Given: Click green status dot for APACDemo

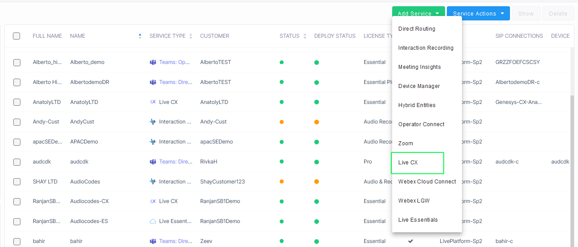Looking at the screenshot, I should tap(281, 142).
